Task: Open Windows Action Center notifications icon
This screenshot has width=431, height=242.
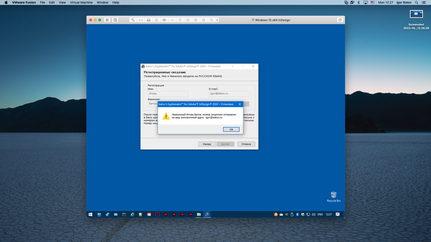Action: coord(338,214)
